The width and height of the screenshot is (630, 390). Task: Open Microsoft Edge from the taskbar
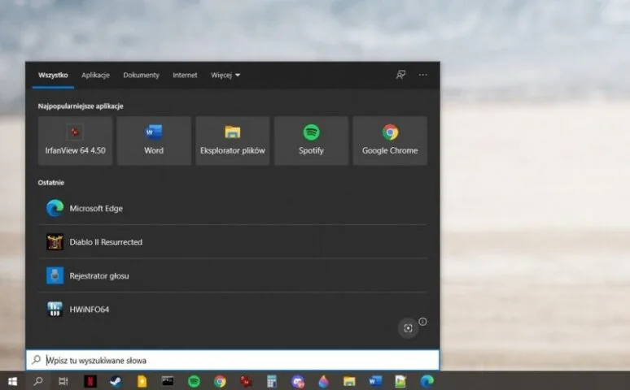[x=427, y=381]
